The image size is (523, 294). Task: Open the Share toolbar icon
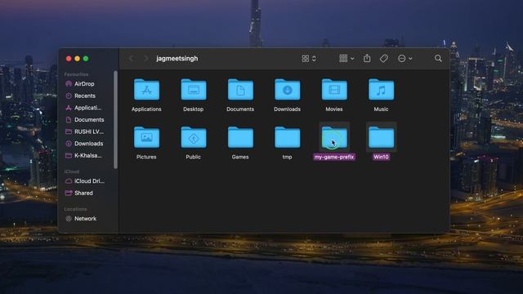[x=367, y=58]
